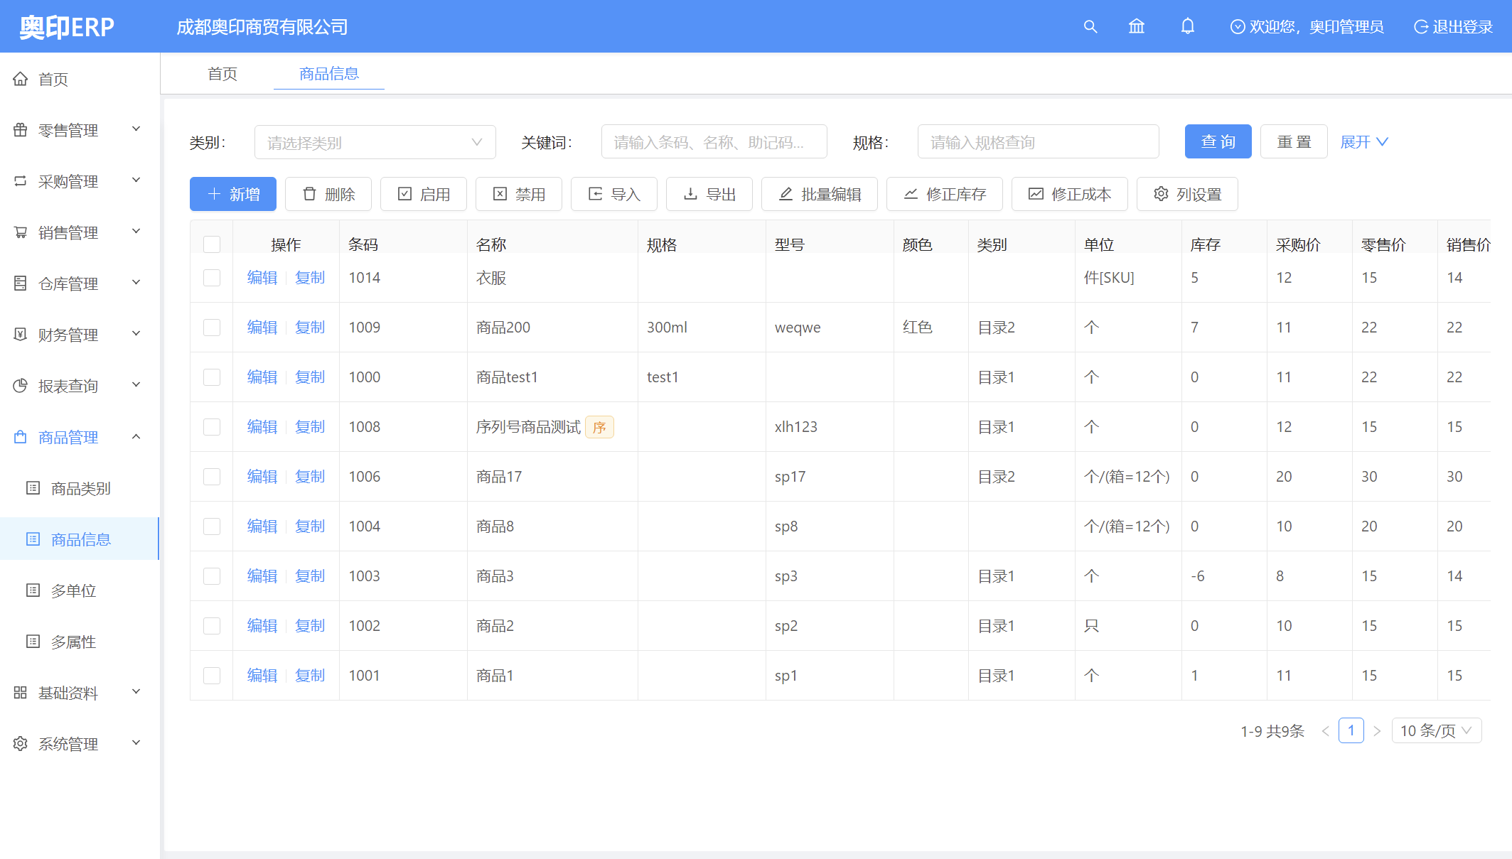Collapse the 商品管理 menu chevron

point(136,436)
